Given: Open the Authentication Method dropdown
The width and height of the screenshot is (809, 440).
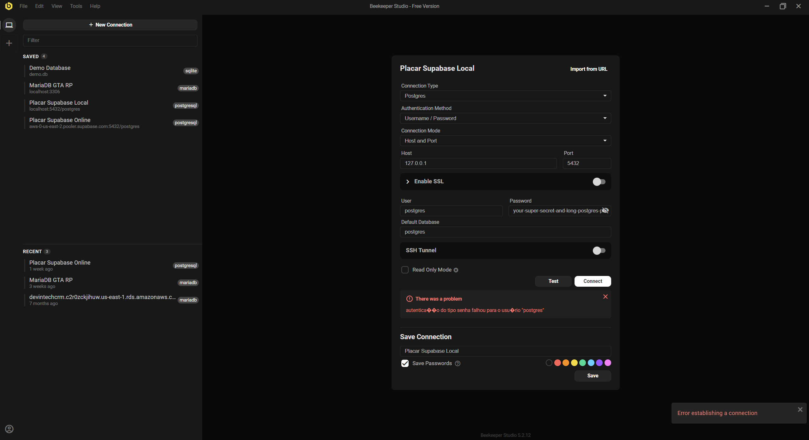Looking at the screenshot, I should click(505, 118).
